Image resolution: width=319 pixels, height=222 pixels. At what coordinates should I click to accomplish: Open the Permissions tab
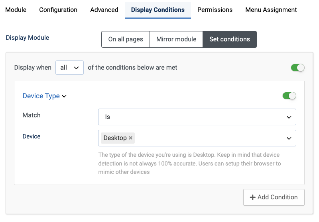pyautogui.click(x=215, y=10)
